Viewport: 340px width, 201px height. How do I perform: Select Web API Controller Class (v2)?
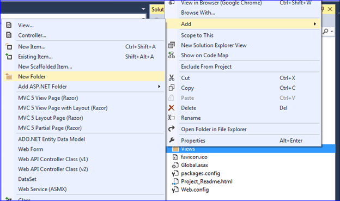[53, 169]
